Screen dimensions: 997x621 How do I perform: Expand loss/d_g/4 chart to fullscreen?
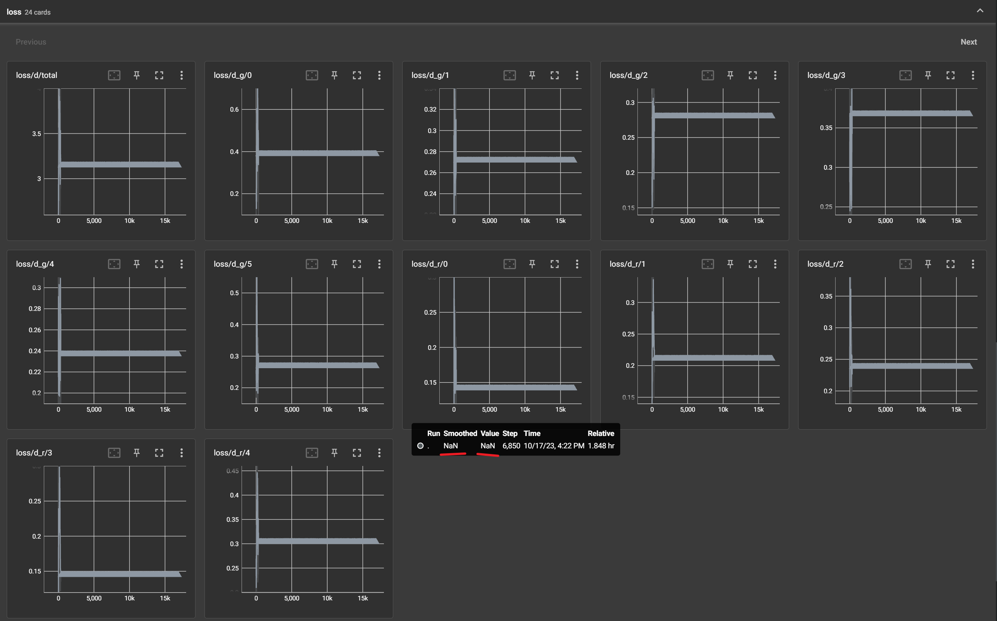159,264
